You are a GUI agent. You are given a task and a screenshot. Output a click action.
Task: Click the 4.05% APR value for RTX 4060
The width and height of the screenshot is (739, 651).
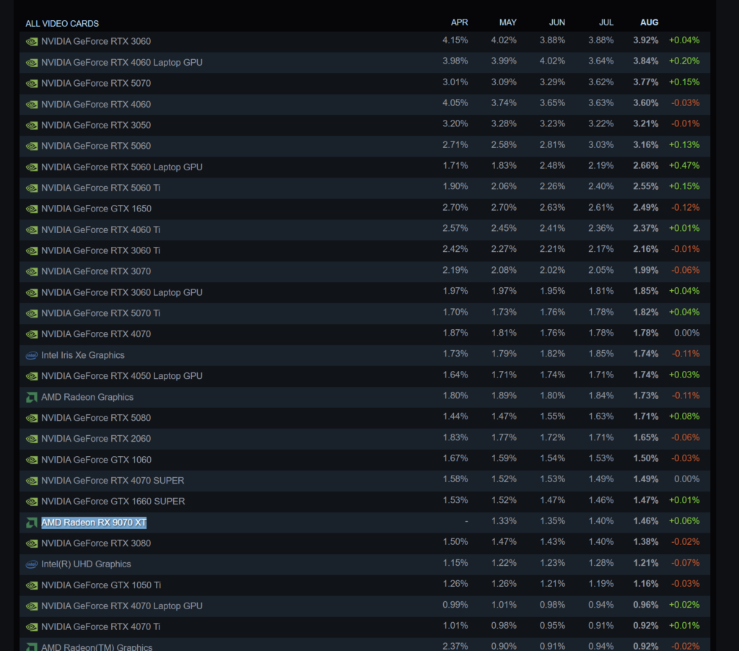[x=455, y=103]
